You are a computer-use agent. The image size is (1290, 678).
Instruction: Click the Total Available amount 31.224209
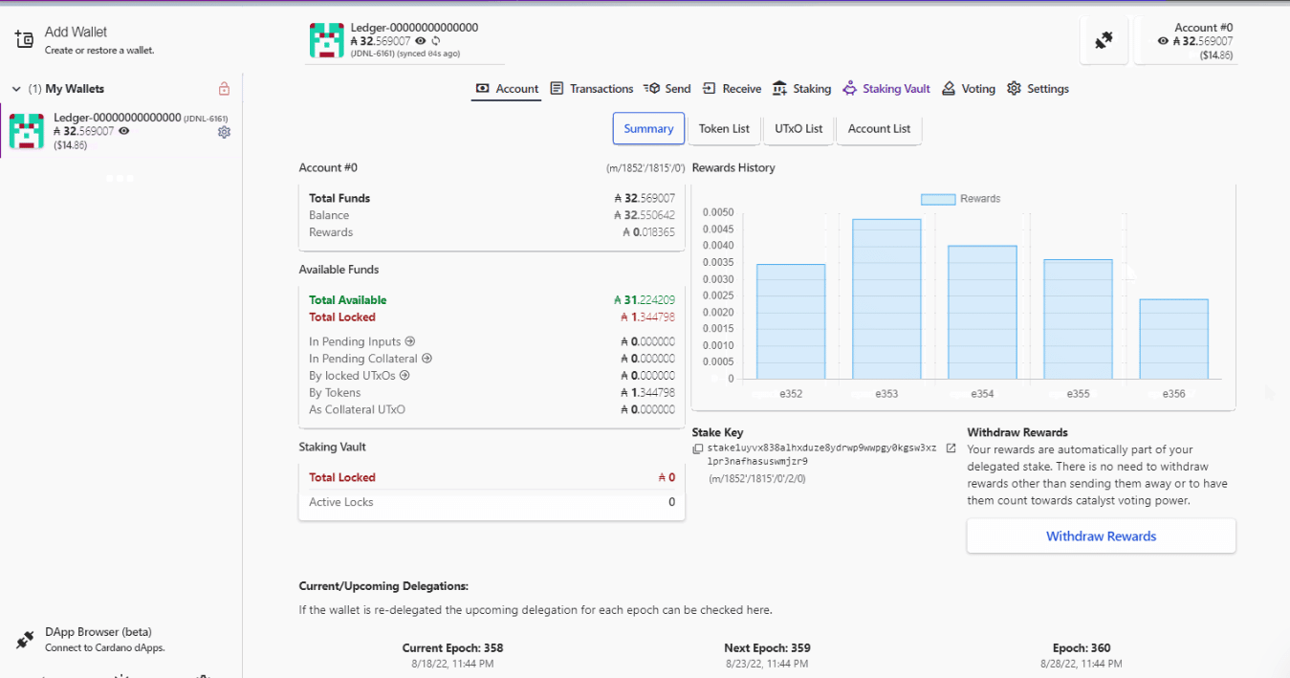645,300
